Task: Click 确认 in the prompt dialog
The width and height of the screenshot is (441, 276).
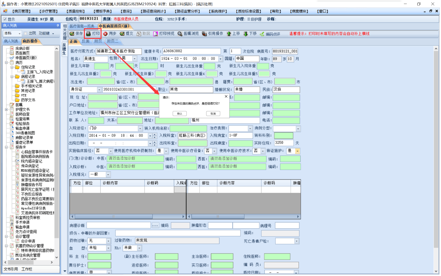Action: (x=180, y=114)
